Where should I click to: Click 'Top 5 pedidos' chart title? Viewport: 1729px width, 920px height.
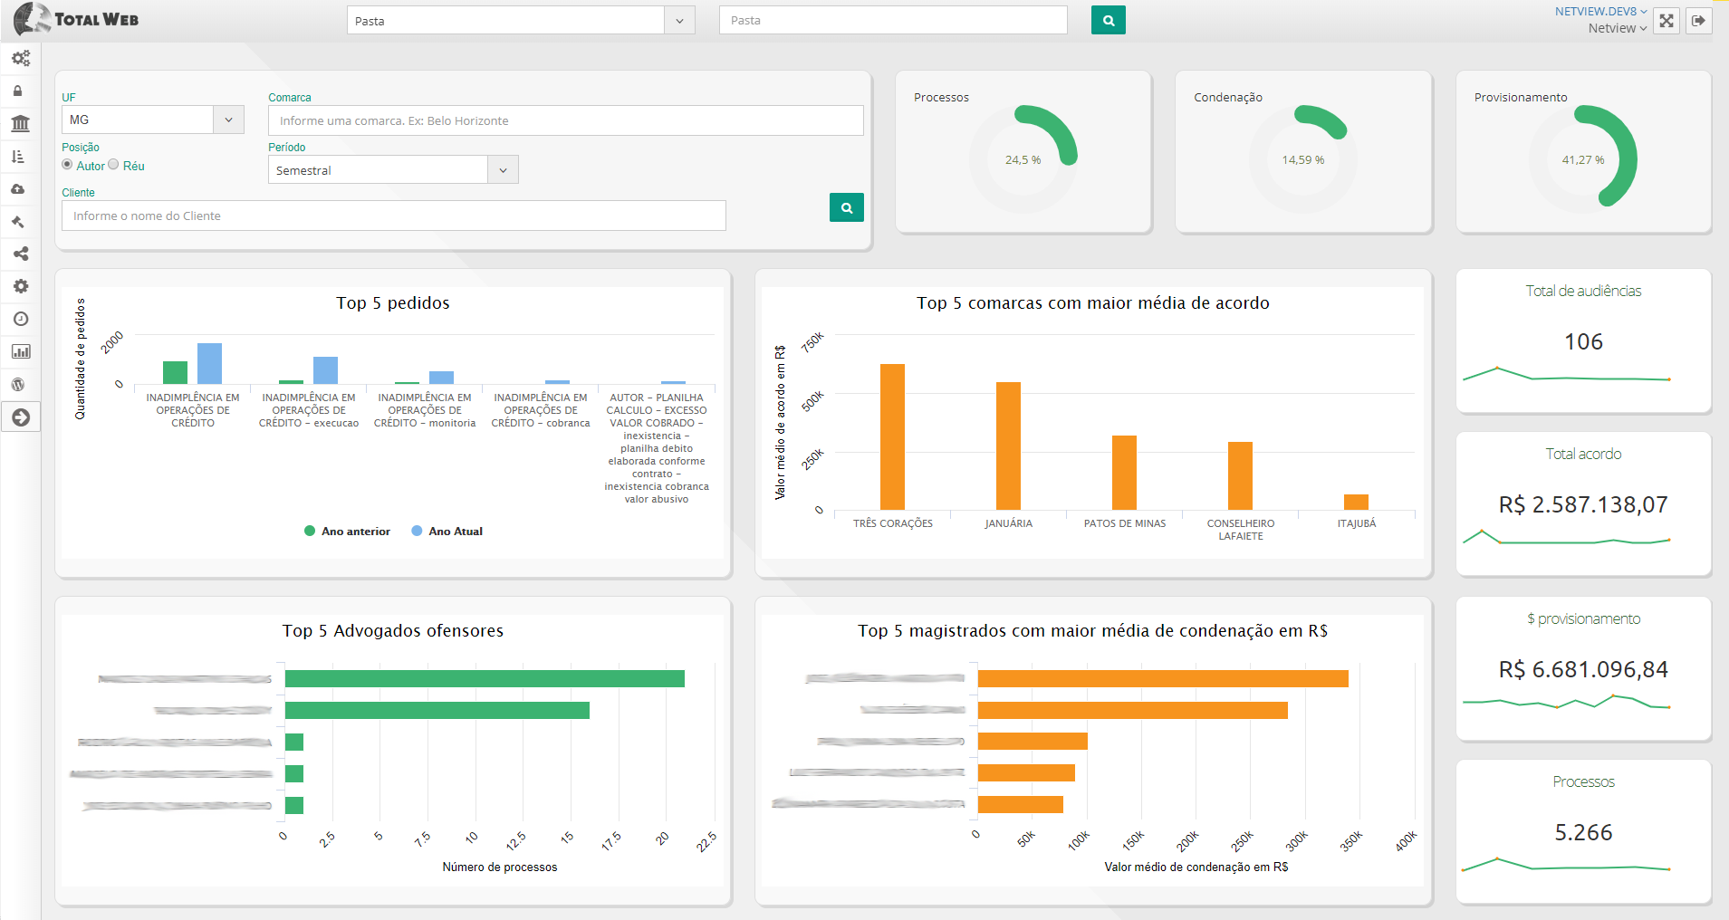click(393, 302)
